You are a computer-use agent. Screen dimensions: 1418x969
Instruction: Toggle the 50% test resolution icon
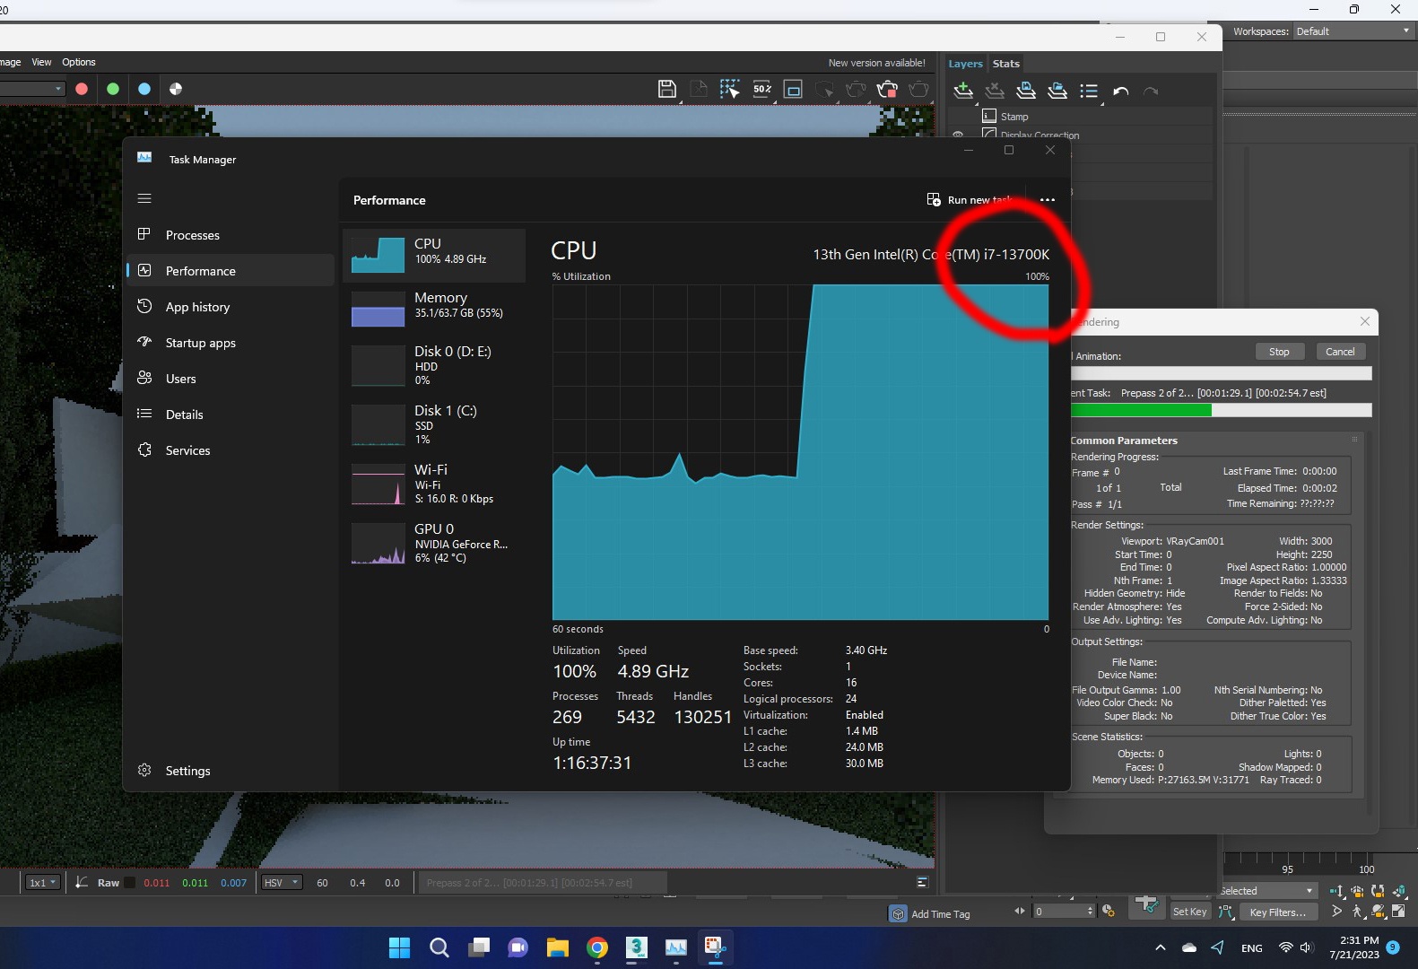(761, 89)
